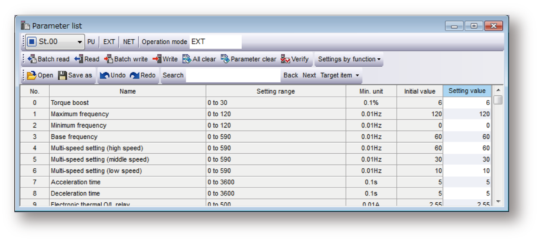Viewport: 538px width, 240px height.
Task: Select the Base frequency parameter name
Action: click(74, 137)
